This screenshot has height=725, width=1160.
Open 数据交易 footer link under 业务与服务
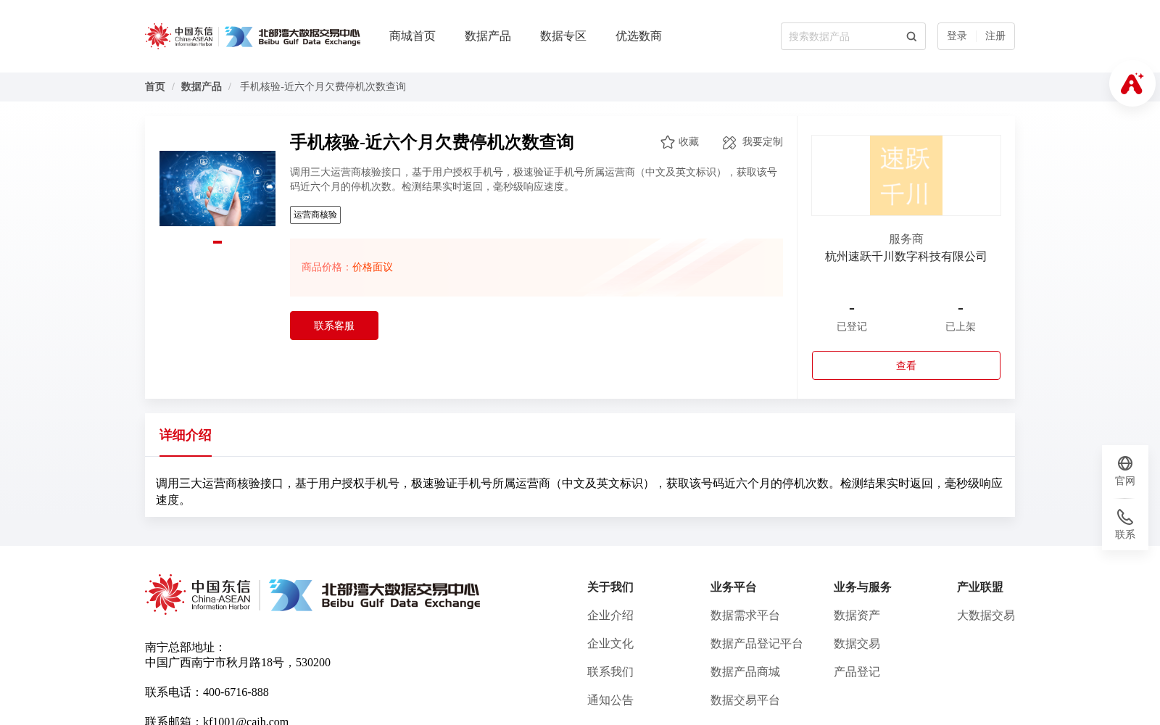coord(857,644)
